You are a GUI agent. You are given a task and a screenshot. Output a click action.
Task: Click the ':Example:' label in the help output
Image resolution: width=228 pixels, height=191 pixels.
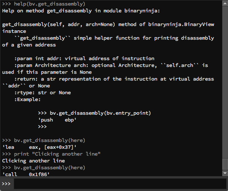[x=27, y=99]
